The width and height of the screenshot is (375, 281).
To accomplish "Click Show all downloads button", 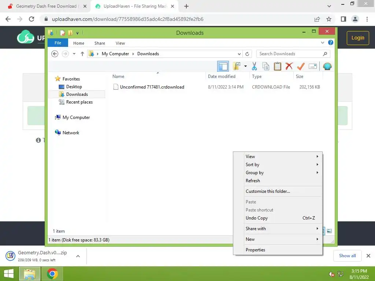I will point(347,256).
